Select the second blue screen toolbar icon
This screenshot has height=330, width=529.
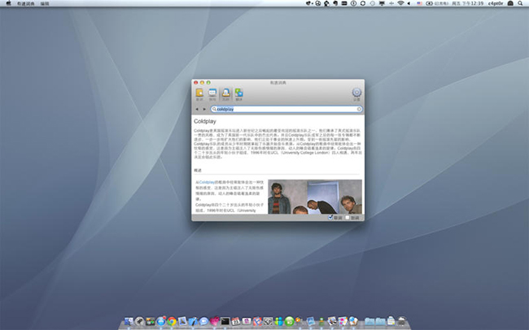212,93
